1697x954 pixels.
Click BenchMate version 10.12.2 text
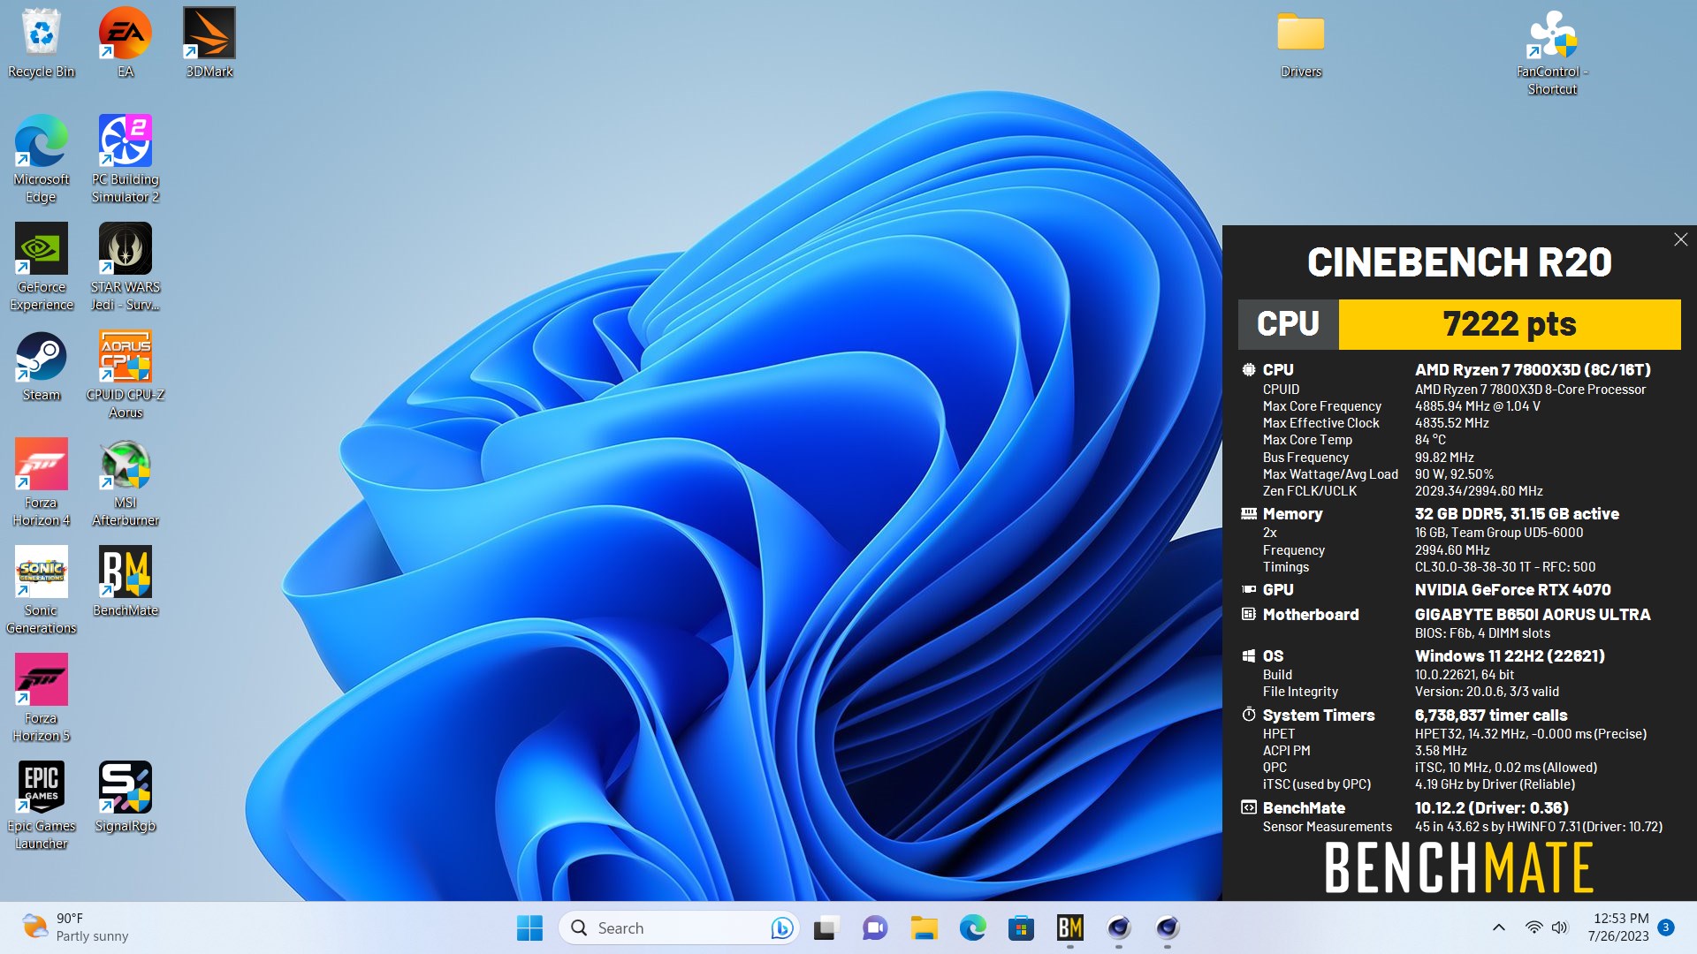pyautogui.click(x=1491, y=807)
